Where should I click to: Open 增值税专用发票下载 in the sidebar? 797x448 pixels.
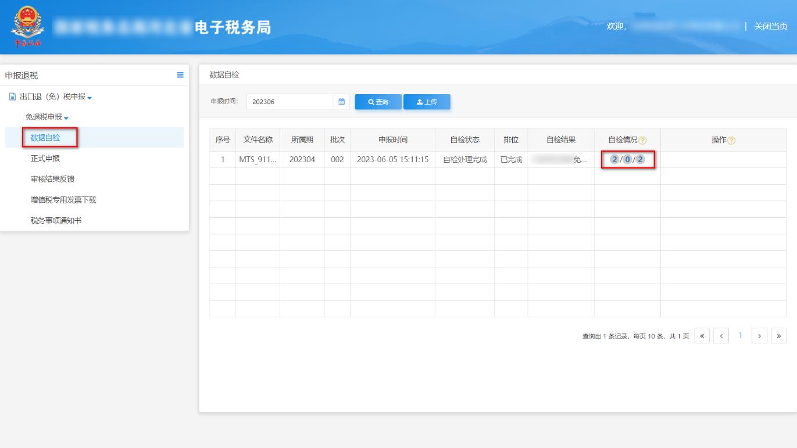[x=65, y=200]
